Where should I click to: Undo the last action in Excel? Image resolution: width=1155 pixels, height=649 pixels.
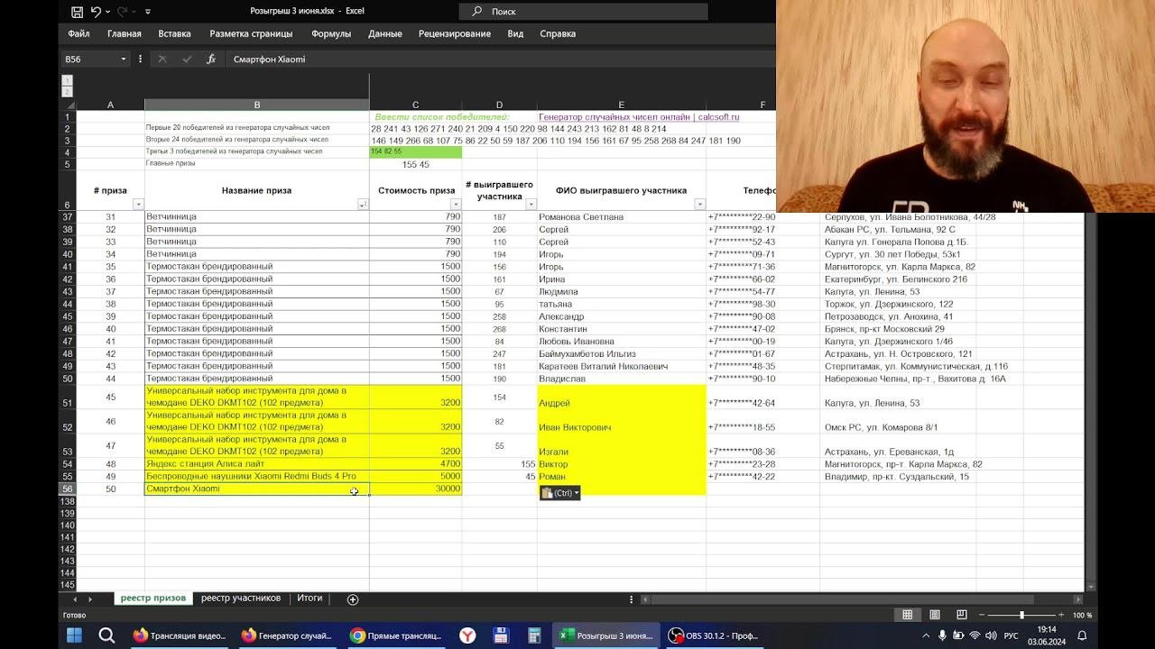(x=97, y=12)
